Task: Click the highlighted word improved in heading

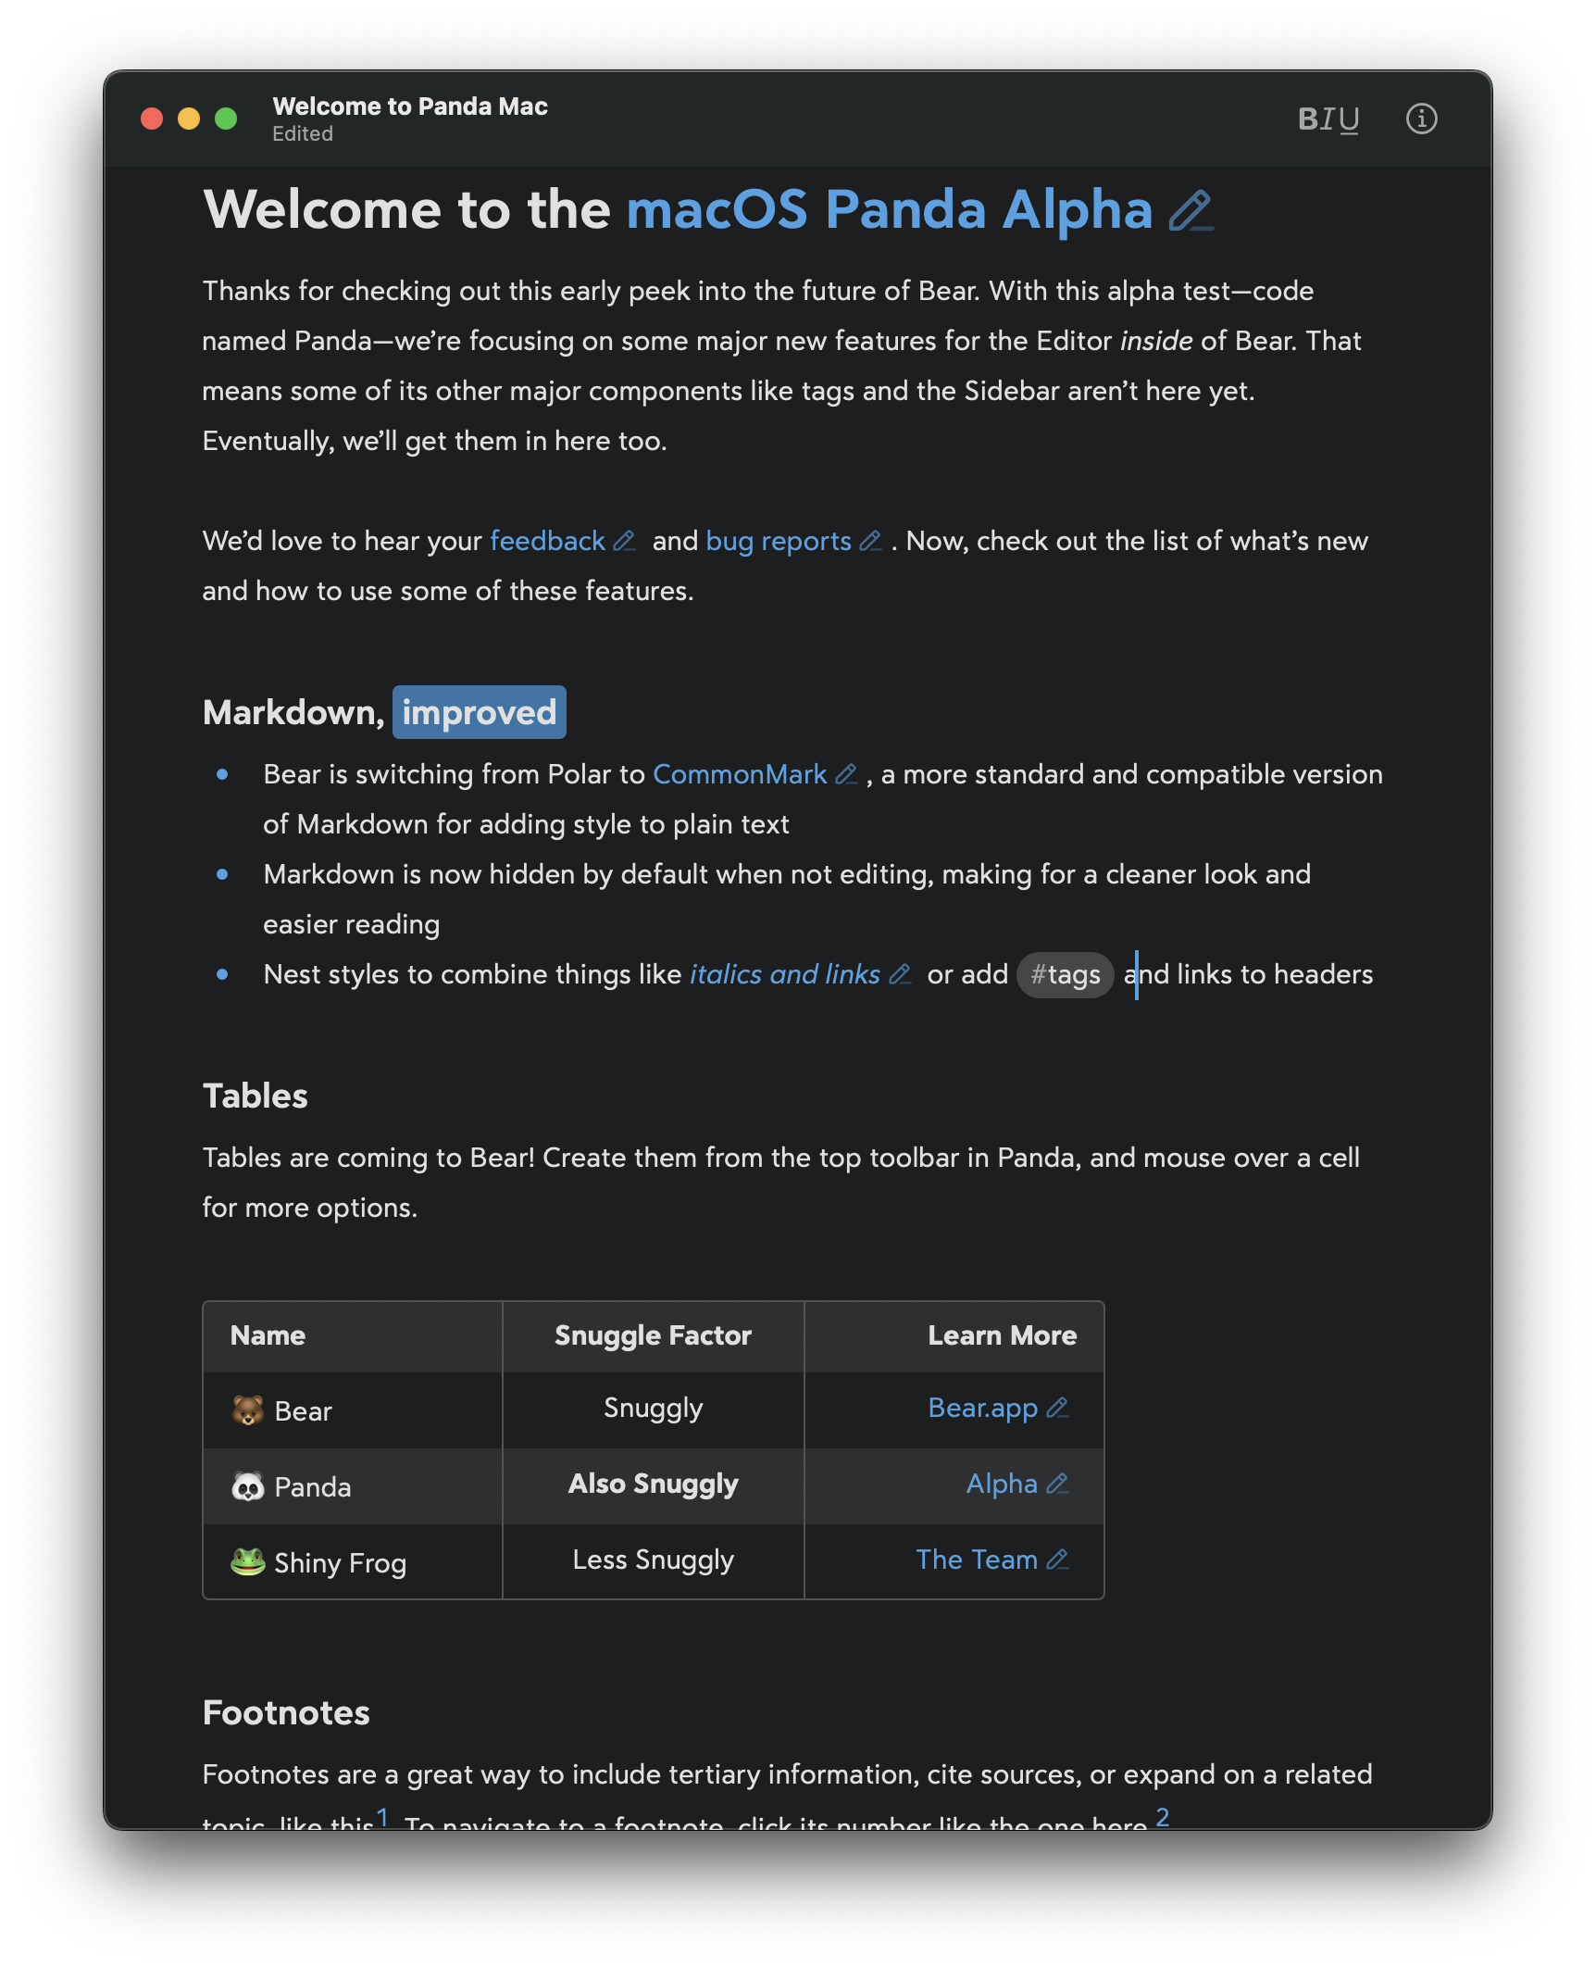Action: pos(479,712)
